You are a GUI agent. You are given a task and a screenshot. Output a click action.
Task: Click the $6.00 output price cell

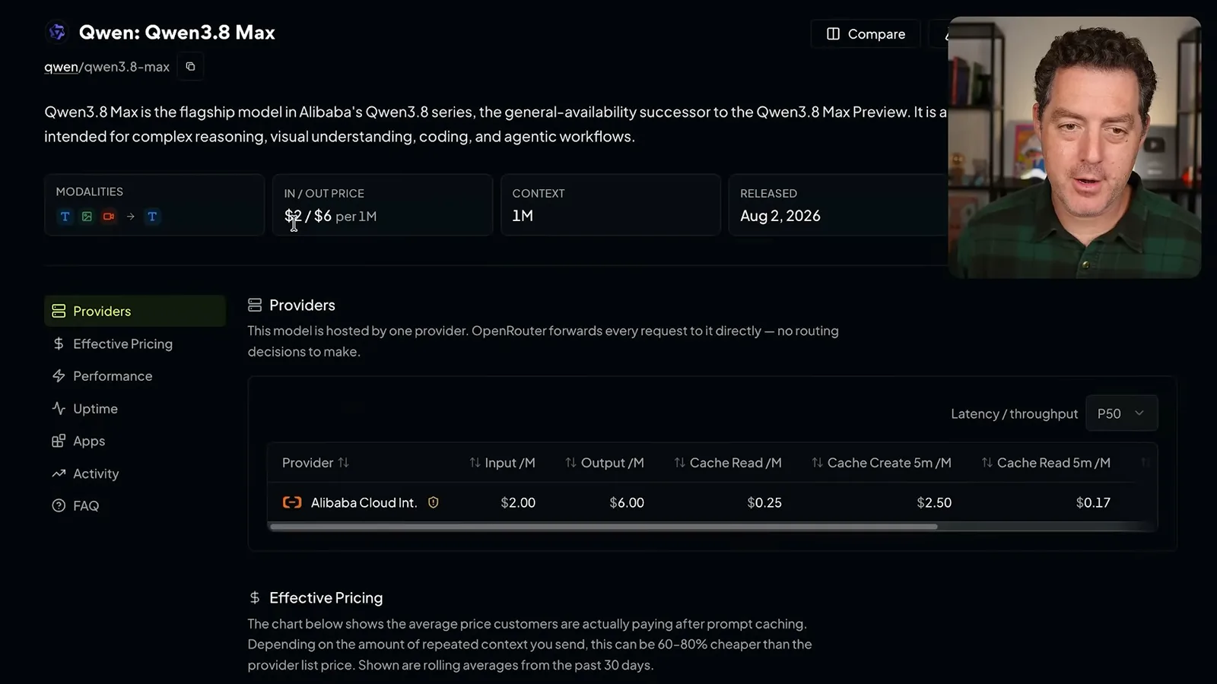coord(627,502)
